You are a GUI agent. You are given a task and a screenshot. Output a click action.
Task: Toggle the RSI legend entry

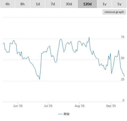click(x=64, y=114)
